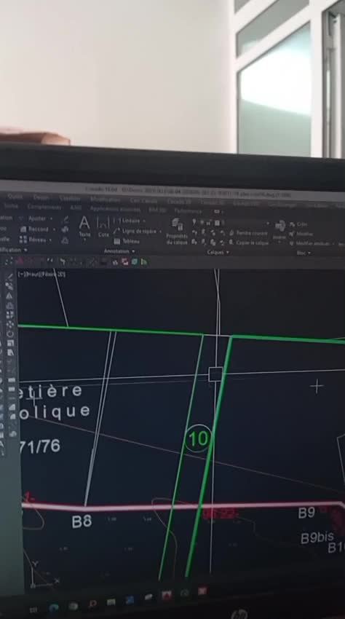The image size is (345, 619).
Task: Open the Windows Start button
Action: [x=33, y=610]
